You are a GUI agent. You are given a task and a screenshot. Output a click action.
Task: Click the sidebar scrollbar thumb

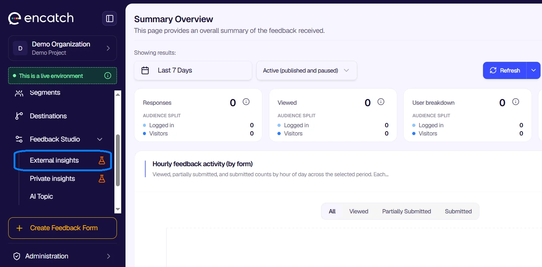118,160
